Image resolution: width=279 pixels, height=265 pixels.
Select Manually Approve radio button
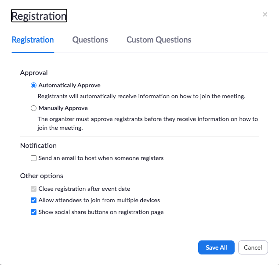point(33,108)
